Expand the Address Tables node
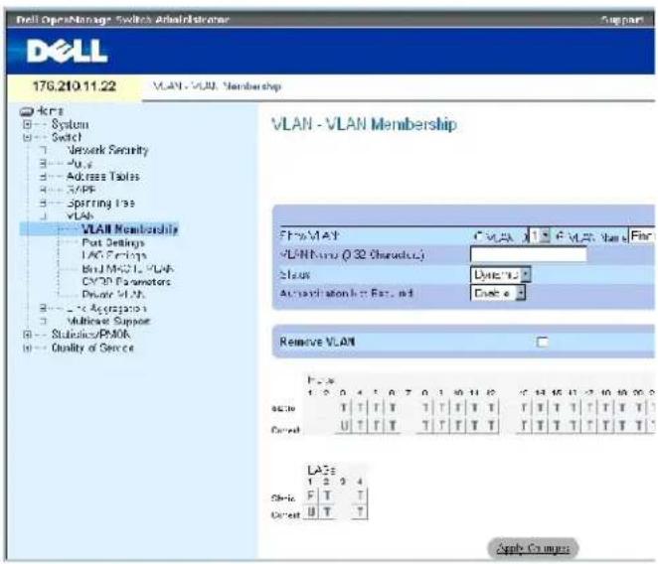 pyautogui.click(x=43, y=177)
